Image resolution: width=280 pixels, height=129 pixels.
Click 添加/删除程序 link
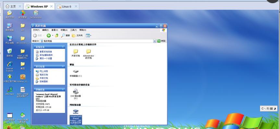click(46, 55)
